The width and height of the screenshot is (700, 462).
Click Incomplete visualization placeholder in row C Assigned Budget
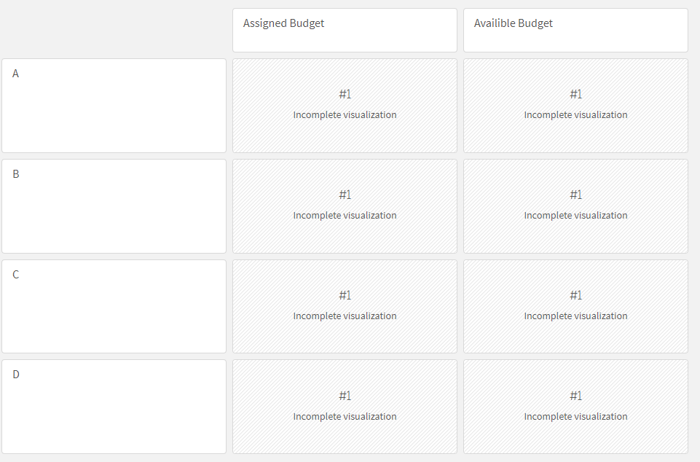tap(345, 316)
